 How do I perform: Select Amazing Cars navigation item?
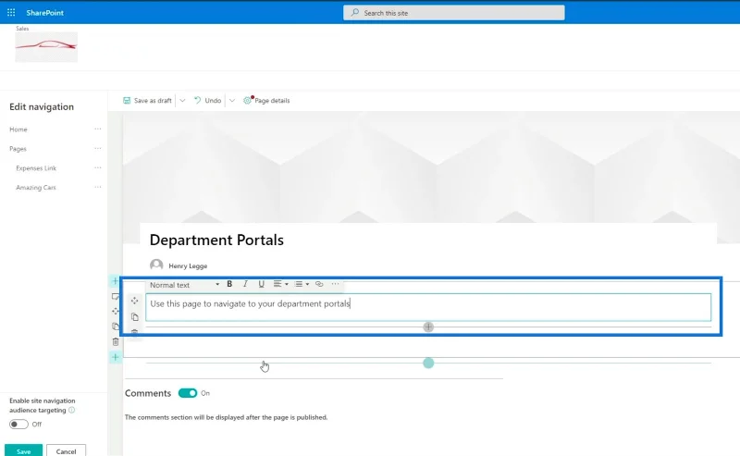click(x=36, y=188)
